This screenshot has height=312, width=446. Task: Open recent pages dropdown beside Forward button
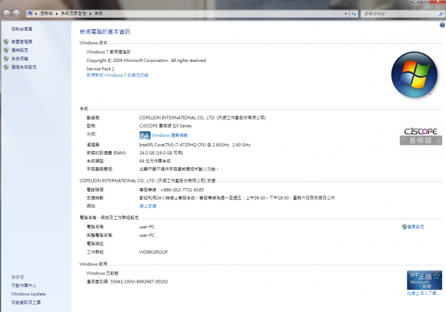(x=24, y=14)
